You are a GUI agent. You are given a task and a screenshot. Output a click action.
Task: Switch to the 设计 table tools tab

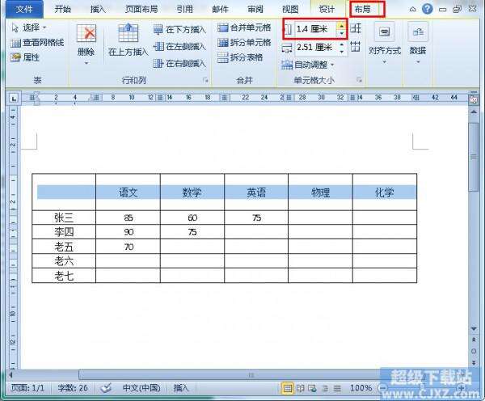click(327, 9)
